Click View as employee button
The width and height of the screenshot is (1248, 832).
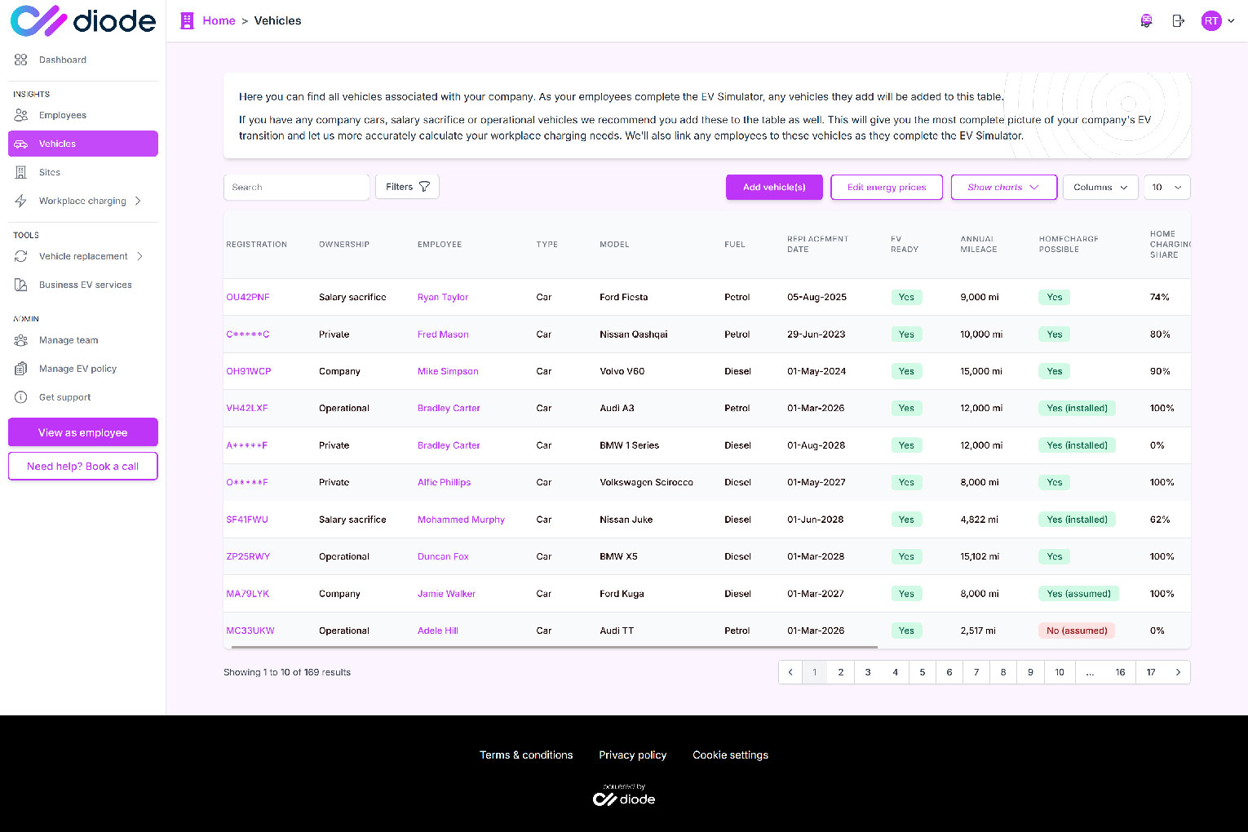coord(83,432)
